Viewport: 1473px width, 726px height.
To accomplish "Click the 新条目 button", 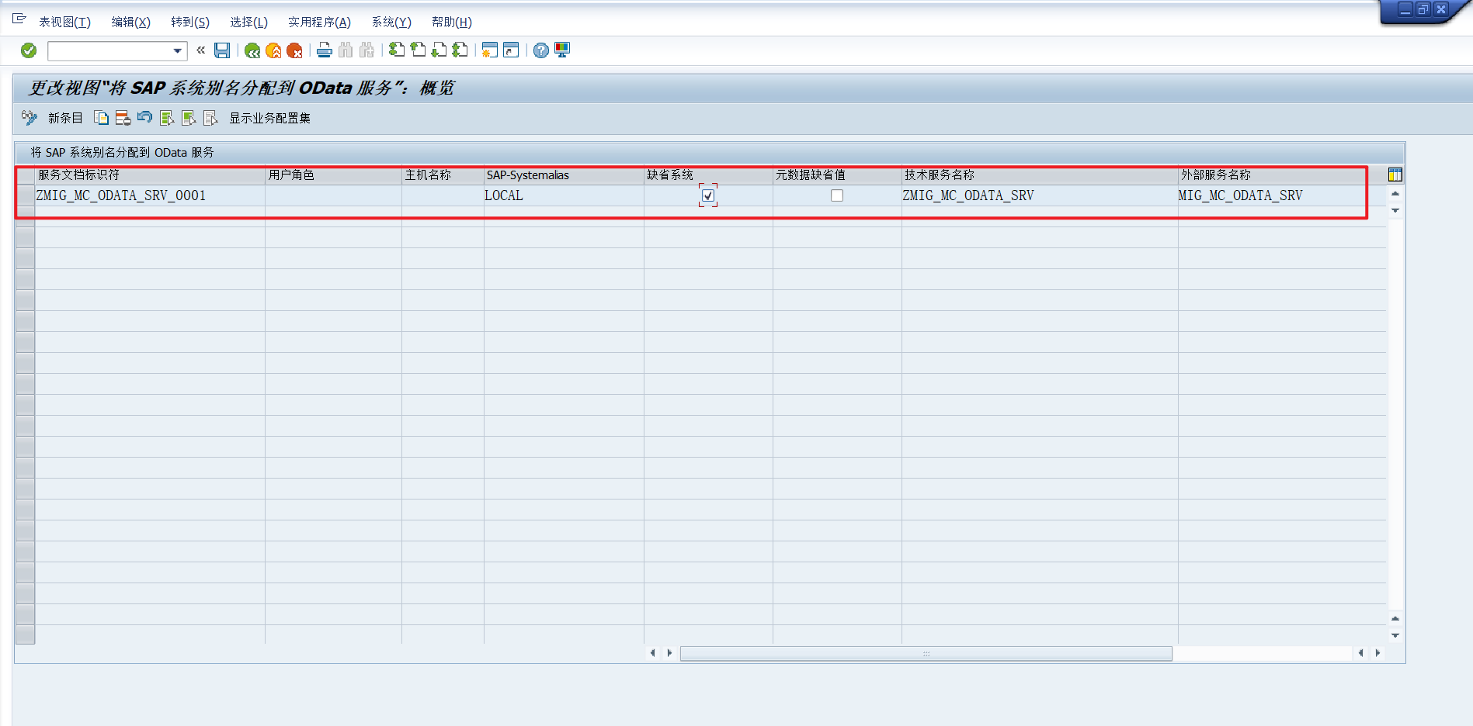I will [65, 118].
